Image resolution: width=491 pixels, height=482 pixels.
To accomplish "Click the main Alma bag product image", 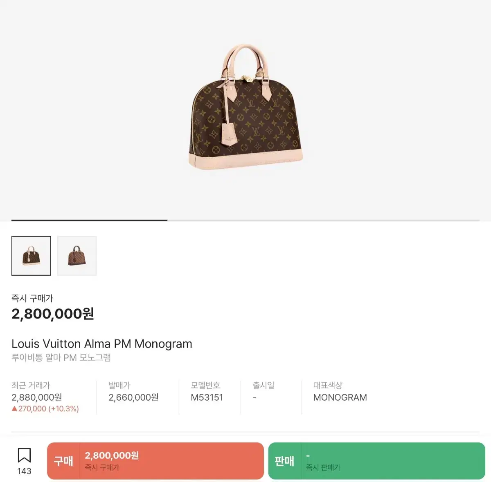I will tap(245, 107).
